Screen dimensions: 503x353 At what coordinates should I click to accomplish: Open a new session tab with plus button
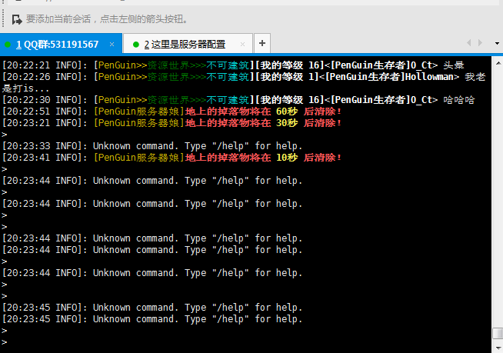coord(262,44)
